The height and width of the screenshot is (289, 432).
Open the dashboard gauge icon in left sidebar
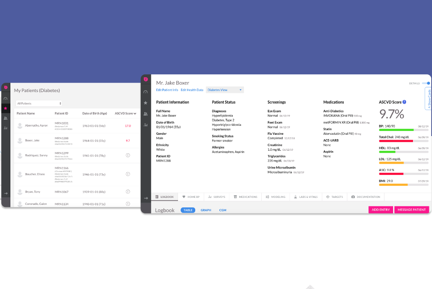coord(6,98)
